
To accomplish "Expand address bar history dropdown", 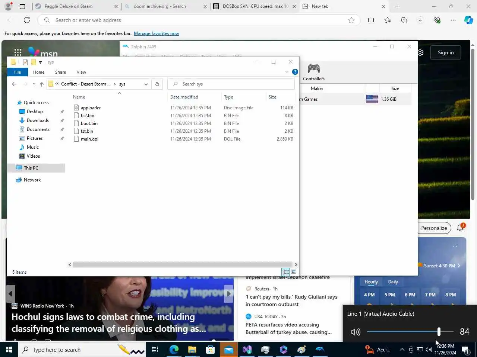I will pos(146,84).
